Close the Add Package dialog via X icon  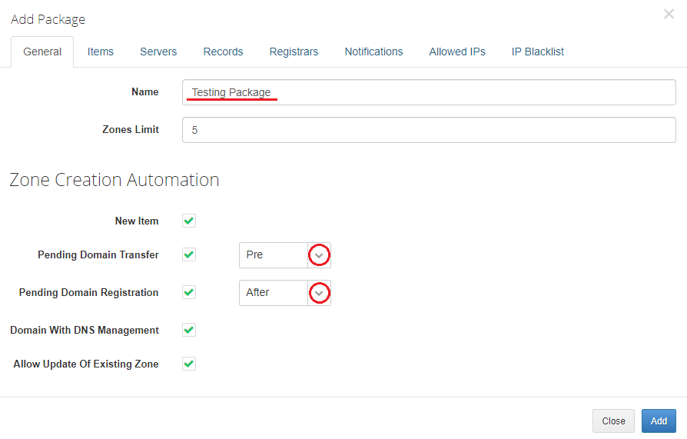pyautogui.click(x=669, y=15)
